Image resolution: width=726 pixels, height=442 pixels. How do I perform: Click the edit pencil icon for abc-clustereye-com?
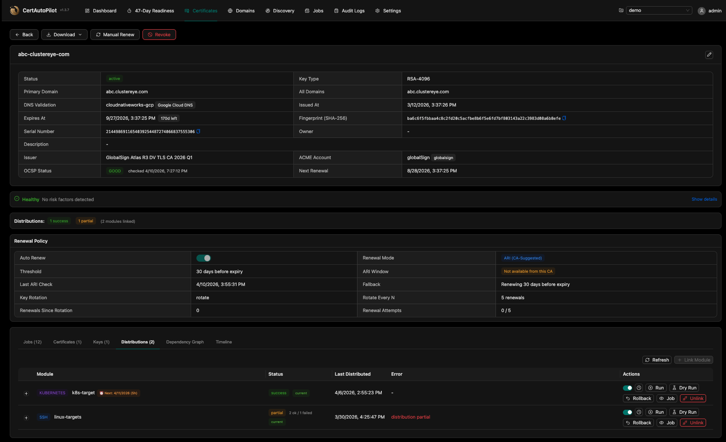click(709, 54)
